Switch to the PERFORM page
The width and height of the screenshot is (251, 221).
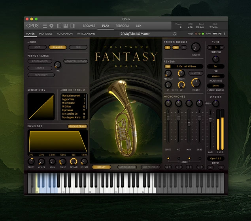(122, 26)
